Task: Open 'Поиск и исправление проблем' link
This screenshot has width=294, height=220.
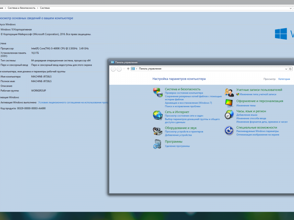Action: click(182, 106)
